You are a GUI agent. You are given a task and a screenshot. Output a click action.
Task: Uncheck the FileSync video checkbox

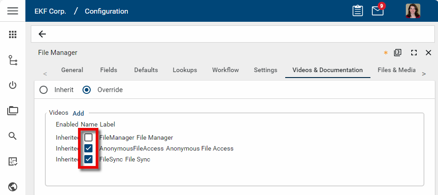[88, 159]
